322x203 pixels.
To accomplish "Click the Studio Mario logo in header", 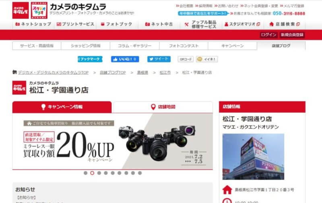I will point(39,10).
